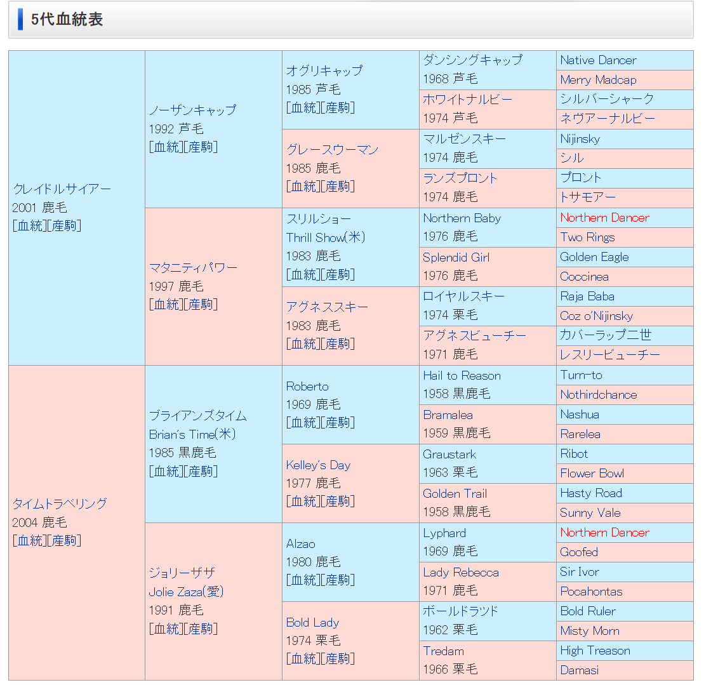Open the Thrill Show(米) link
Screen dimensions: 711x685
pyautogui.click(x=326, y=237)
